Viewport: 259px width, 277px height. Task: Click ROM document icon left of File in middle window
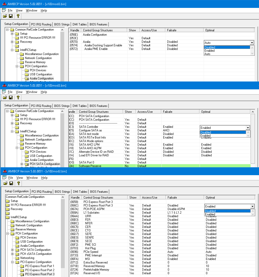click(4, 92)
